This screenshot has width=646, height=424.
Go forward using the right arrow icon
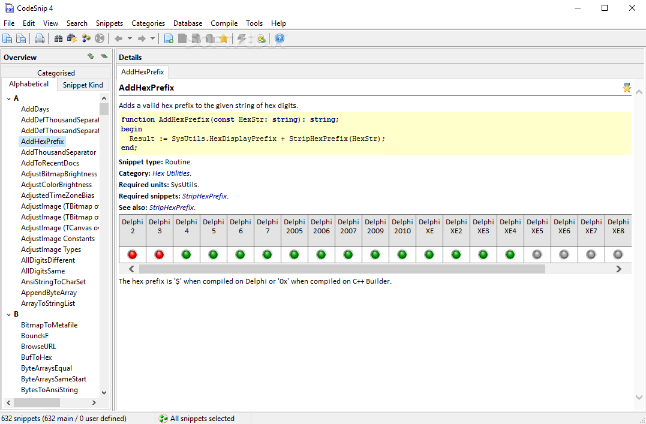click(142, 39)
